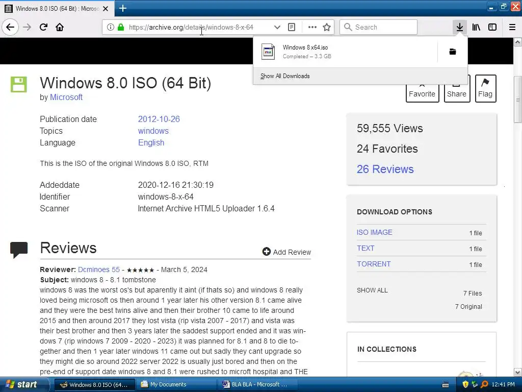This screenshot has width=522, height=392.
Task: Download the ISO IMAGE file
Action: [375, 232]
